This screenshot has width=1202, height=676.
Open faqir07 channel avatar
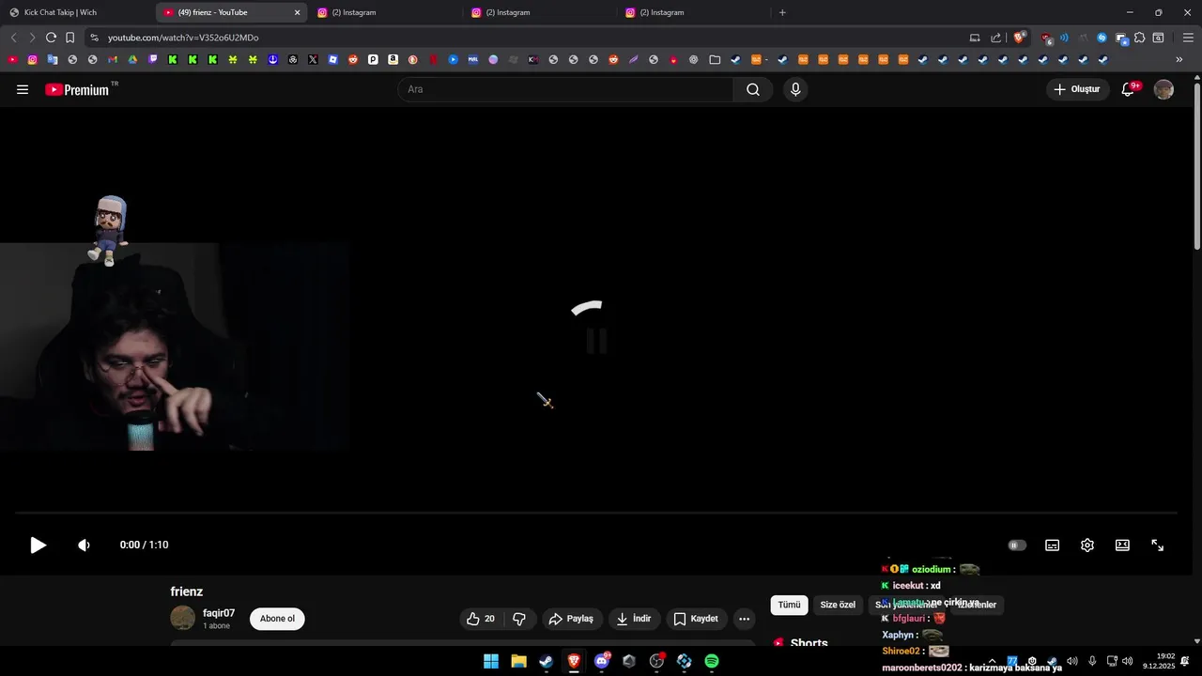coord(182,618)
